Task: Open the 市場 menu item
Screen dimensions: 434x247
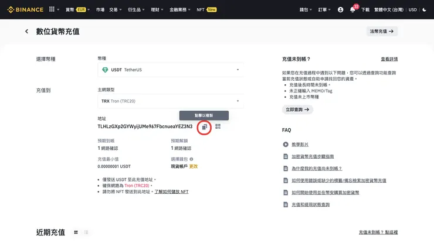Action: 100,10
